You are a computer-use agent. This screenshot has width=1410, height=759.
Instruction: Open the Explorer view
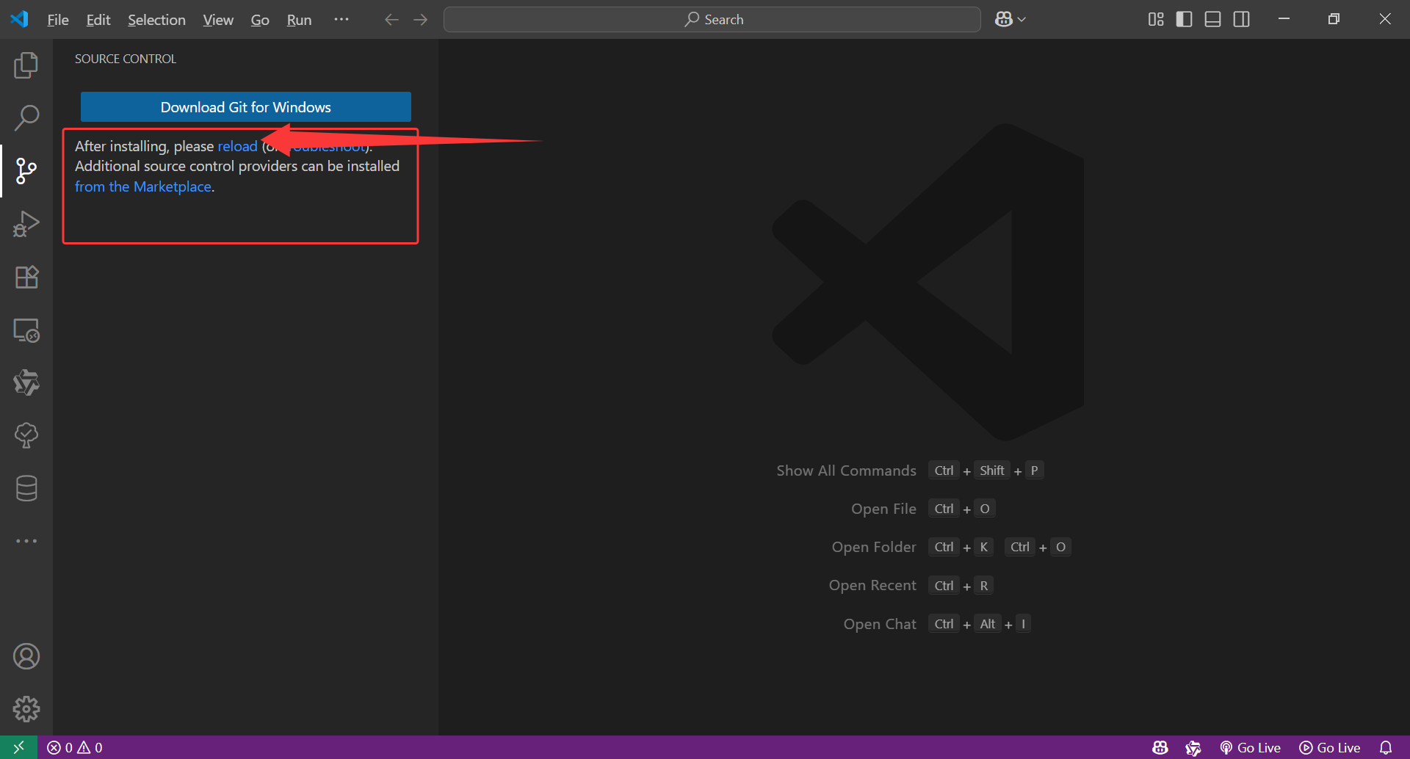coord(26,65)
